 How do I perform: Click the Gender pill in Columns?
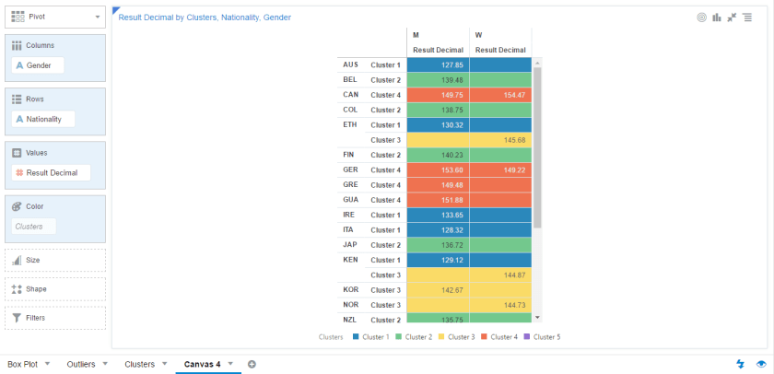(x=38, y=65)
